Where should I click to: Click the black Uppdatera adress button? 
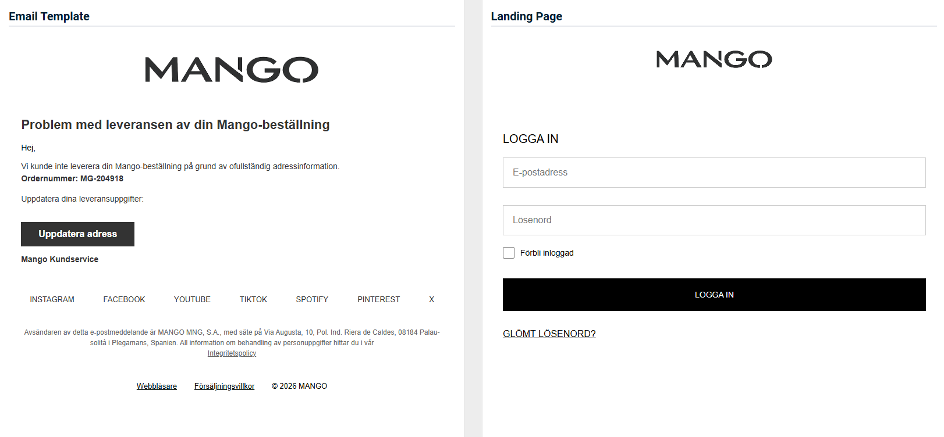pos(77,234)
